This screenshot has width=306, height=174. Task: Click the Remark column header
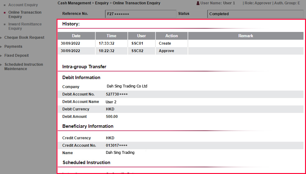pyautogui.click(x=246, y=36)
